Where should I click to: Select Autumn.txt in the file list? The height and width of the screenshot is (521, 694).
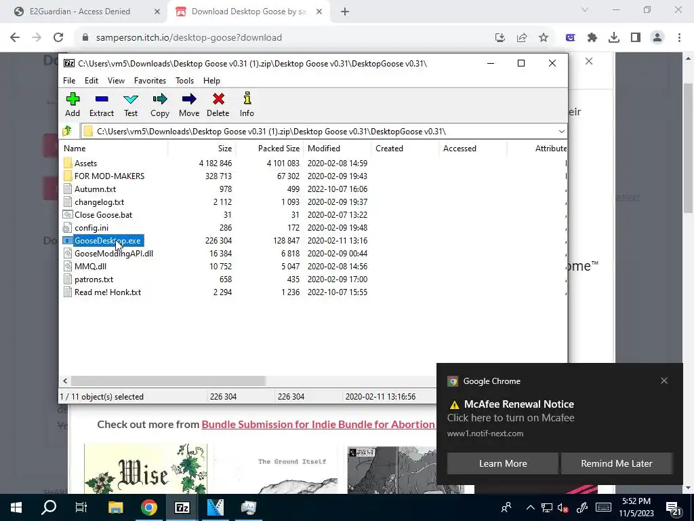[x=95, y=189]
